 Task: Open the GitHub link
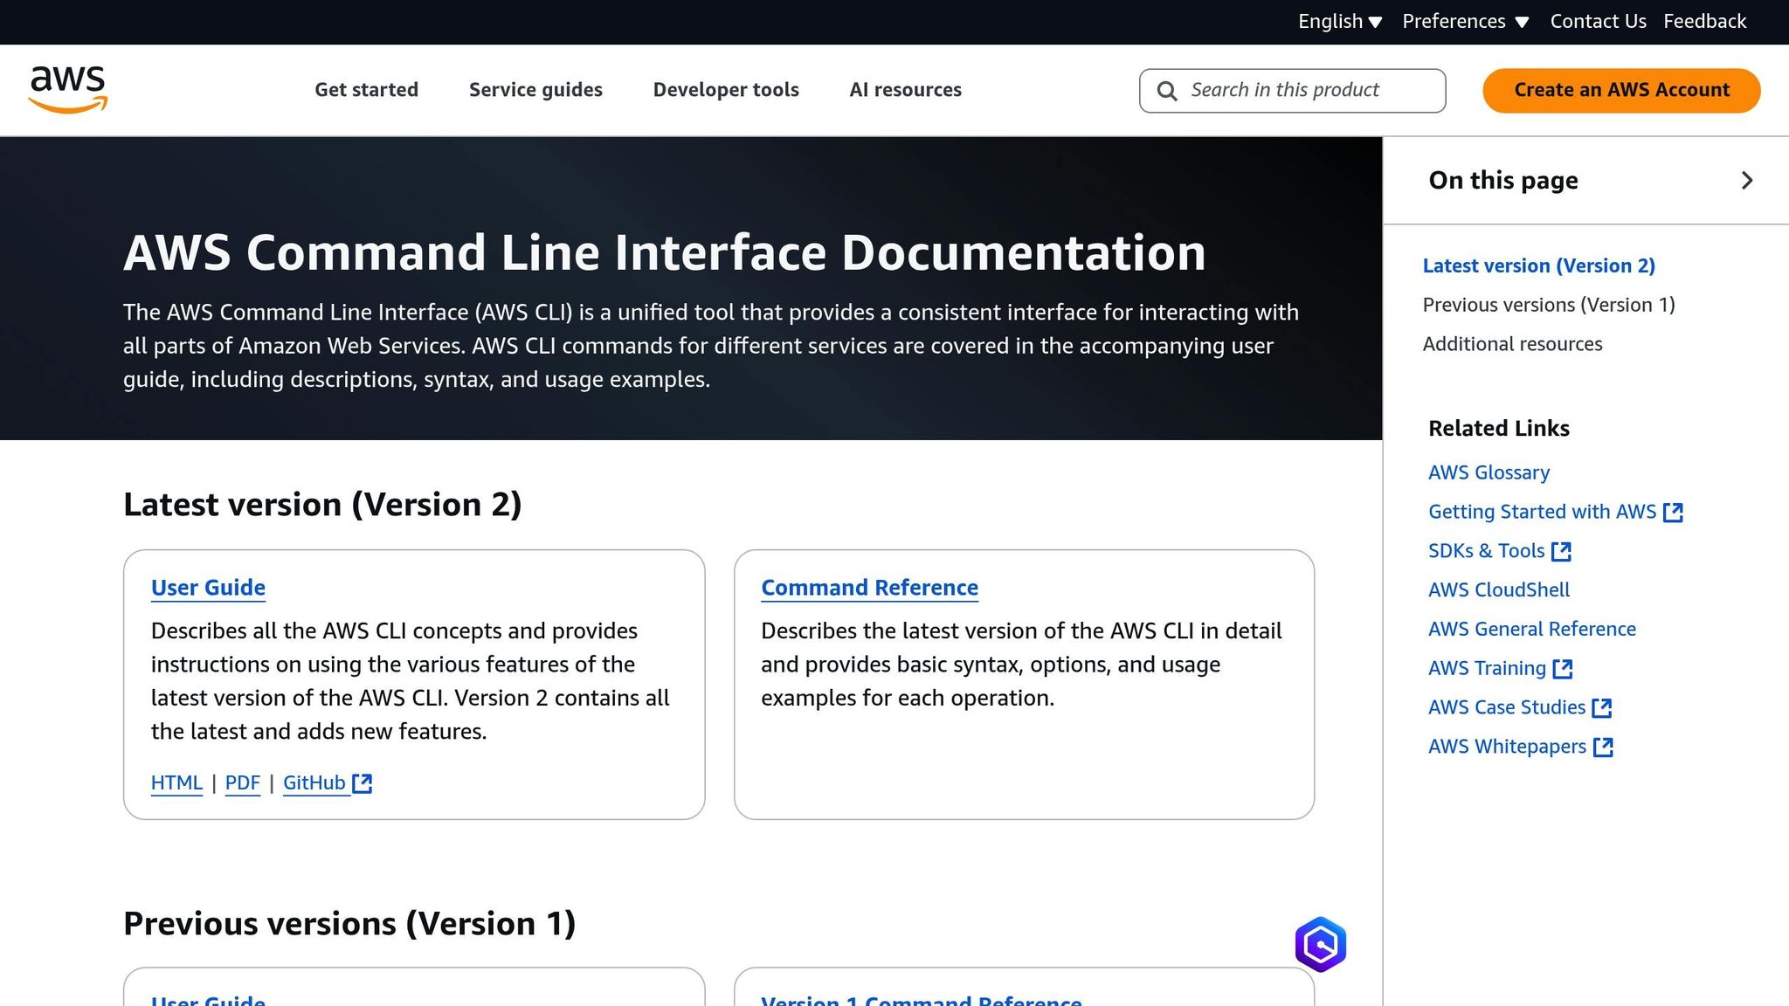[314, 783]
